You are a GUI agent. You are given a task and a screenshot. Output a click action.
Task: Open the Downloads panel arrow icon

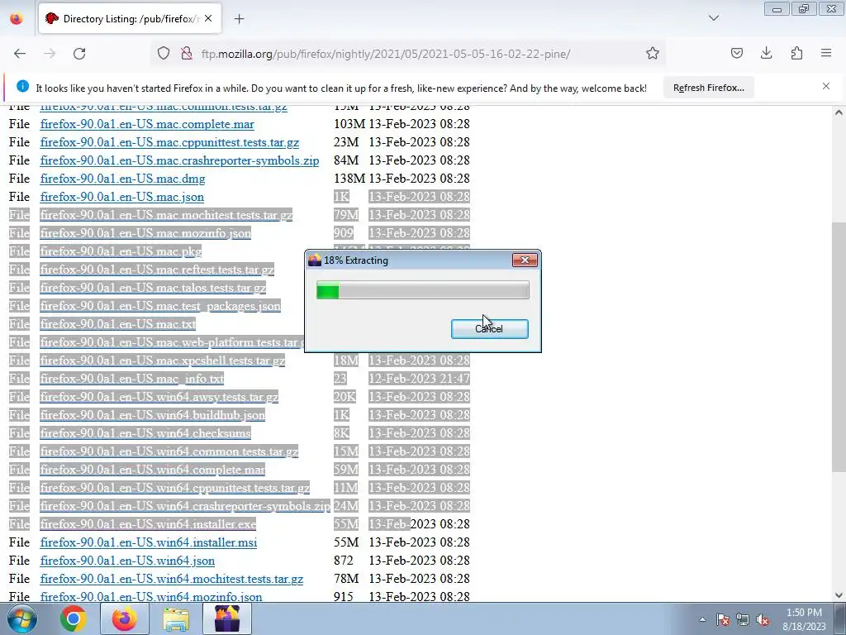[766, 54]
